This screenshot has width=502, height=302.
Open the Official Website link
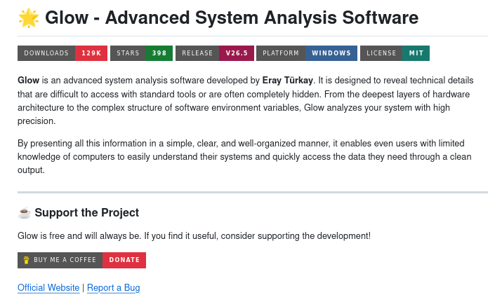click(x=48, y=288)
